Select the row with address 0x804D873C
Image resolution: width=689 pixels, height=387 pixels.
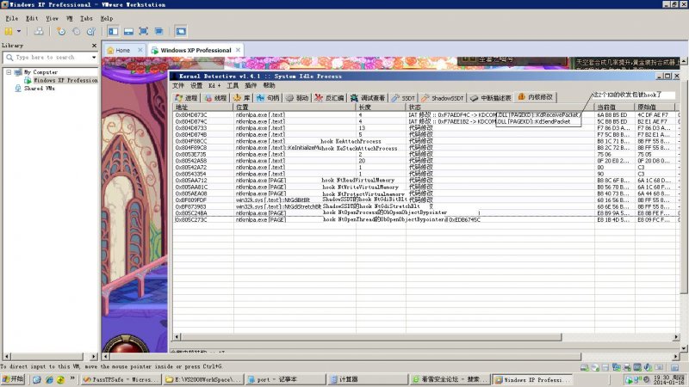click(425, 115)
